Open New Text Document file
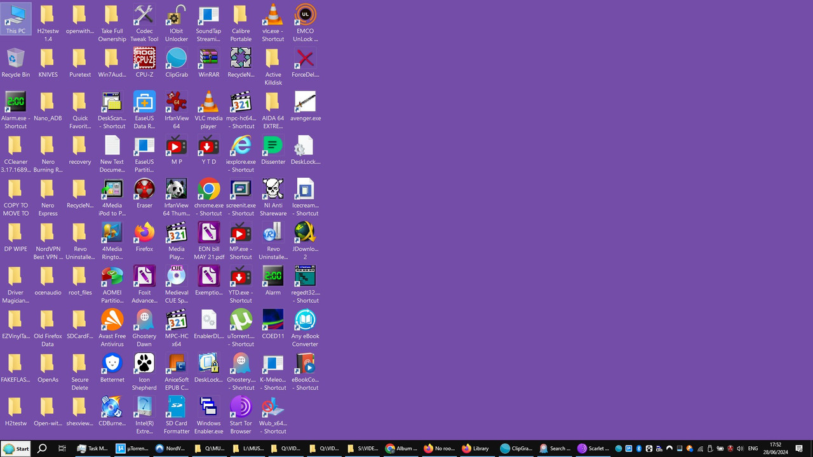Screen dimensions: 813x457 point(112,154)
